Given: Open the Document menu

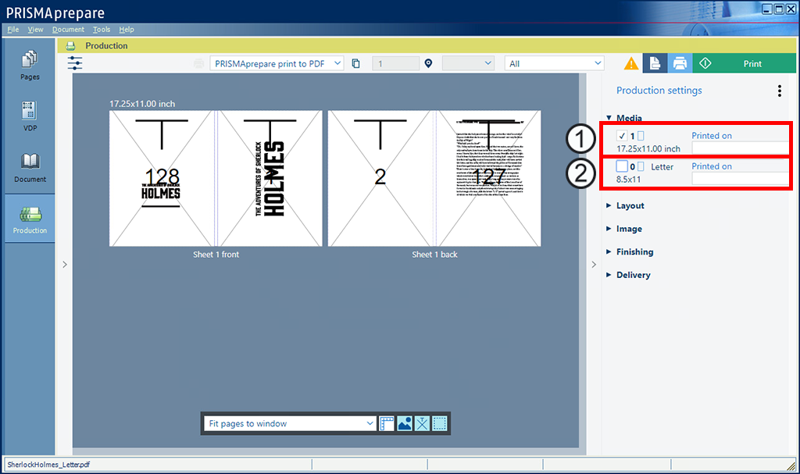Looking at the screenshot, I should point(68,30).
